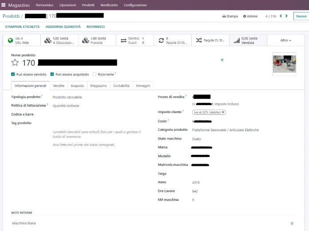Open Vai A Sito Web globe button
The image size is (309, 231).
[x=22, y=40]
